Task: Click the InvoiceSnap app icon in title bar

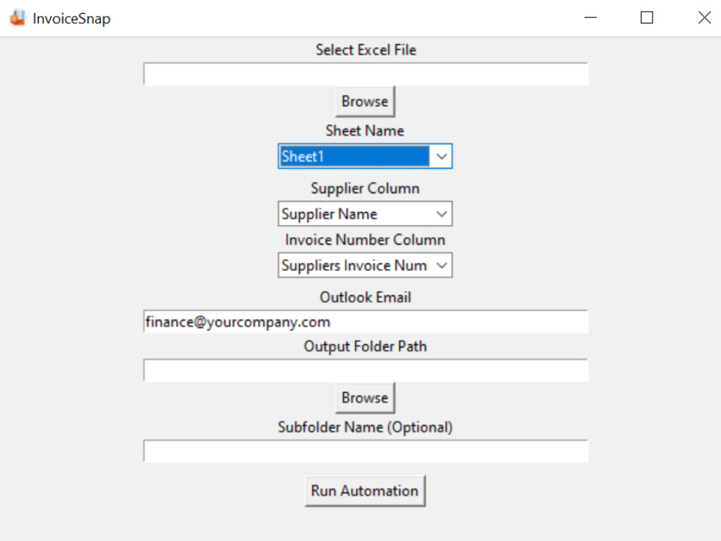Action: (x=17, y=18)
